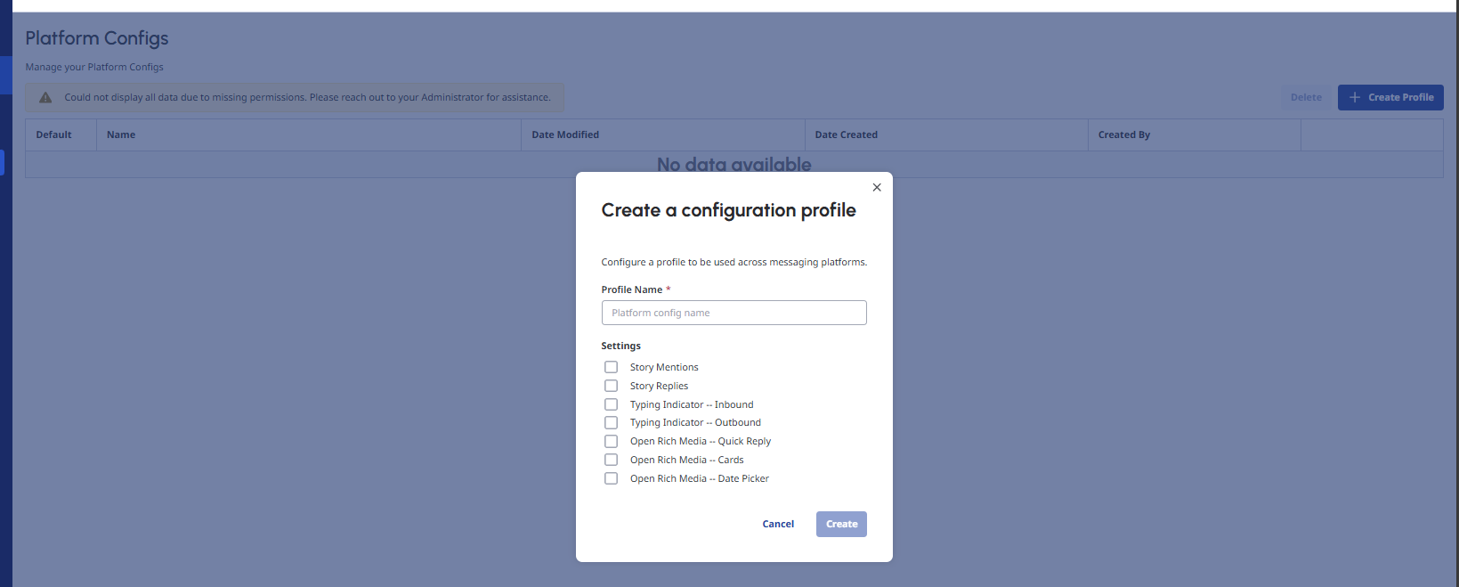This screenshot has width=1459, height=587.
Task: Click the Date Modified column header
Action: [x=565, y=135]
